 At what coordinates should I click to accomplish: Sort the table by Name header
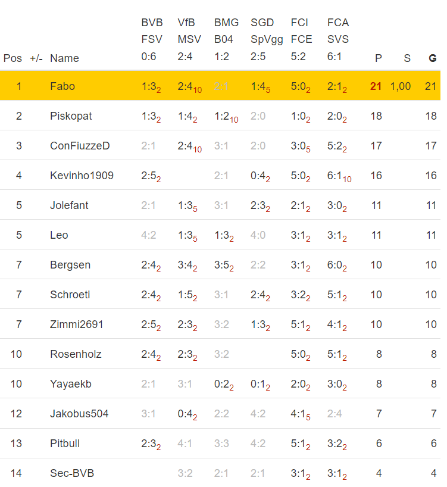(64, 58)
